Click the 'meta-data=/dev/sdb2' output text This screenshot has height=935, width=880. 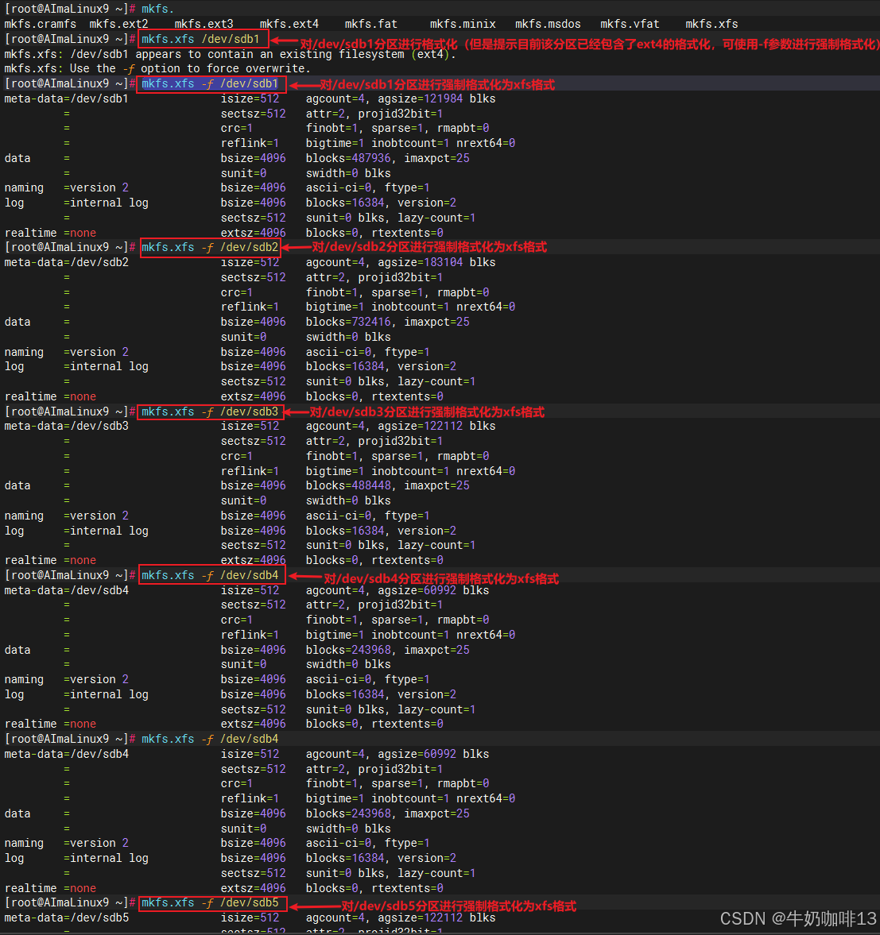pyautogui.click(x=66, y=262)
